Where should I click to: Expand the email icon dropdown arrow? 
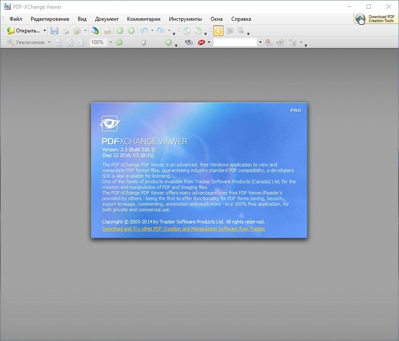(85, 31)
